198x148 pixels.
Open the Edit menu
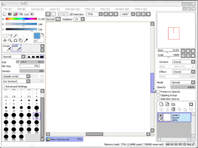coord(21,9)
